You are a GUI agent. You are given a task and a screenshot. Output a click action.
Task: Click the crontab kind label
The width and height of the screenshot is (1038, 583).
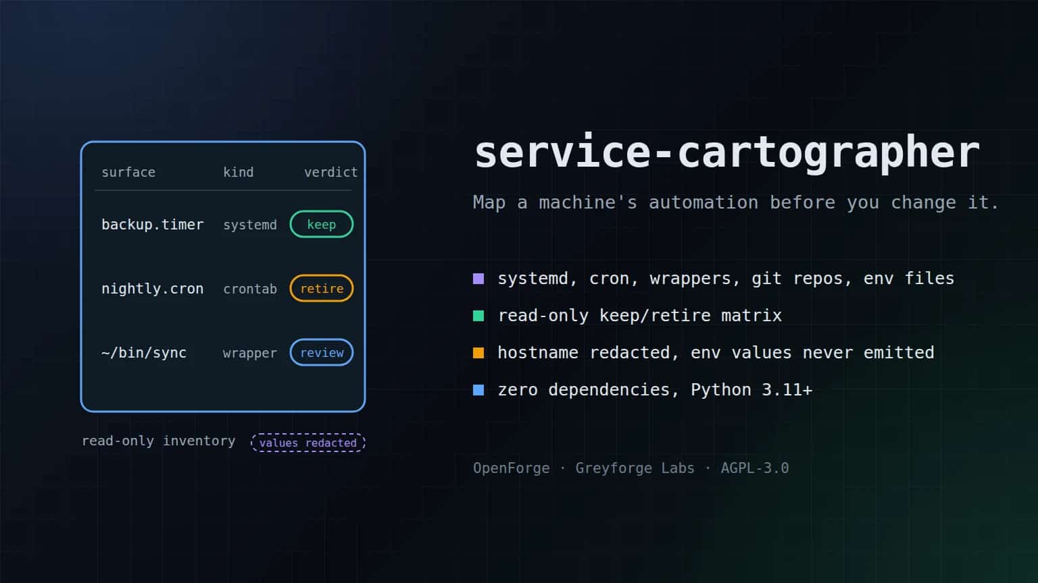click(x=250, y=289)
